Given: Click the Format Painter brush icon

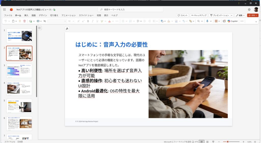Looking at the screenshot, I should click(20, 21).
